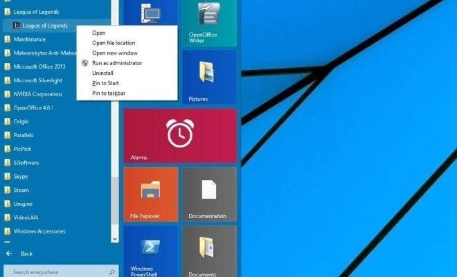Open the Pictures tile
The width and height of the screenshot is (457, 277).
pos(209,76)
